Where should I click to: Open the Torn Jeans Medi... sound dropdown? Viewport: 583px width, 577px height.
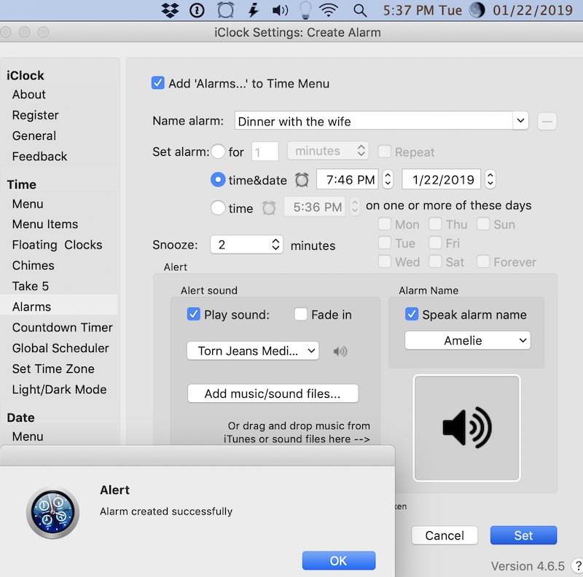[253, 350]
